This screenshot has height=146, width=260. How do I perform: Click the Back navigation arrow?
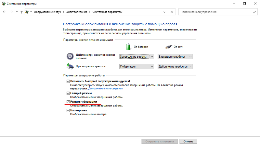point(5,12)
